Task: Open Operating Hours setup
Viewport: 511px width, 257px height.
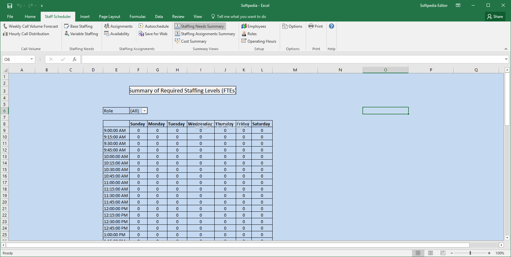Action: pos(259,41)
